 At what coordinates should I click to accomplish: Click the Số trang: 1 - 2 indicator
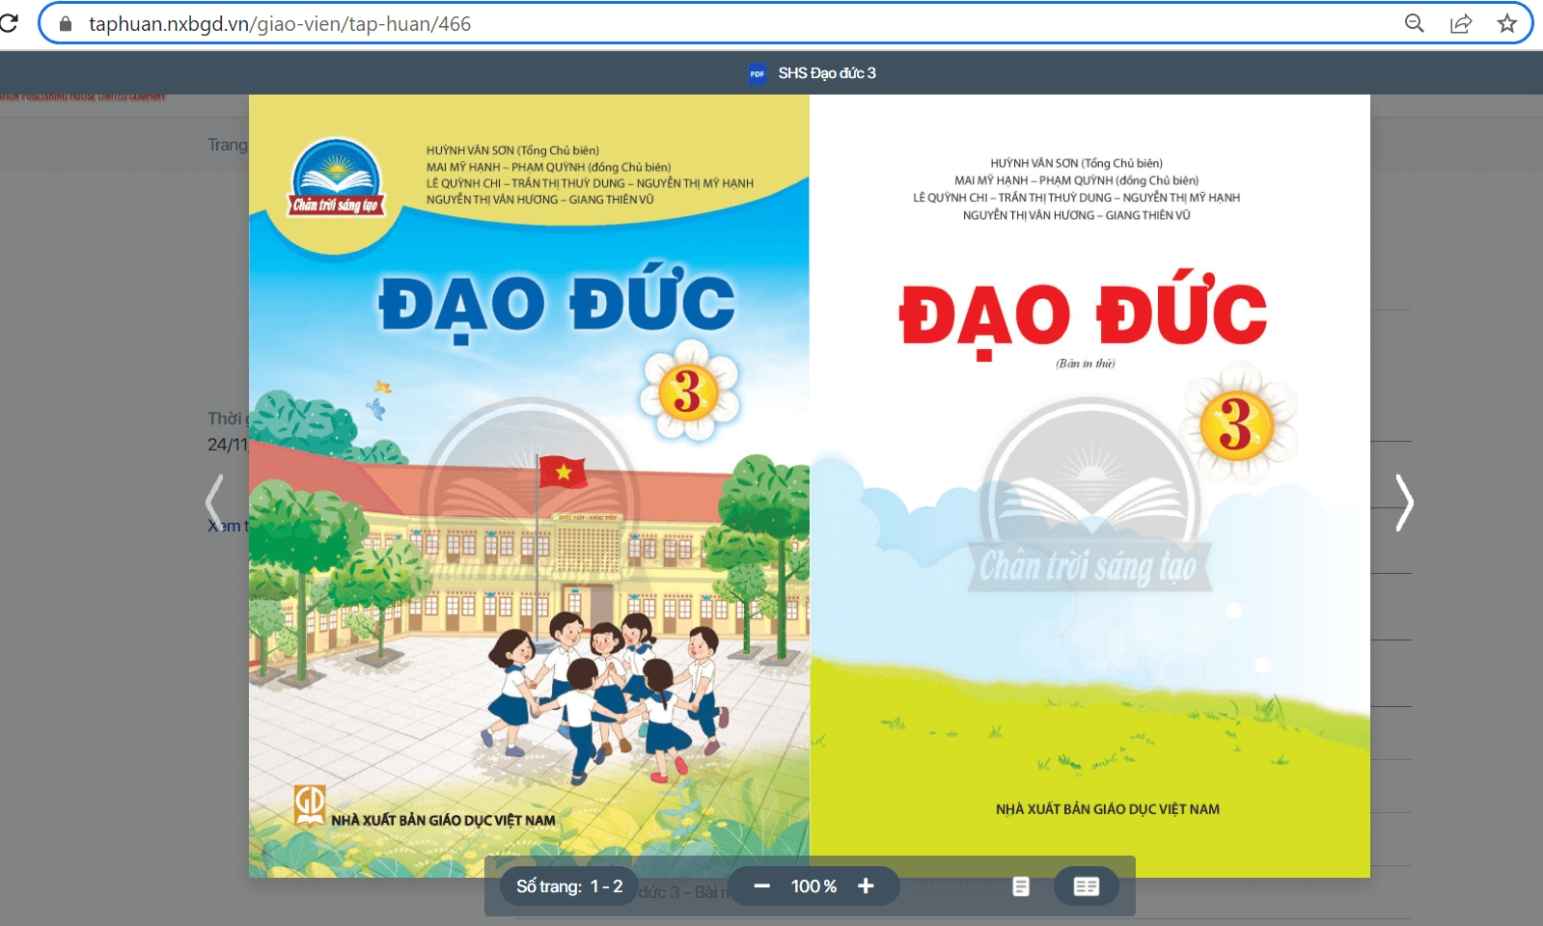[569, 886]
